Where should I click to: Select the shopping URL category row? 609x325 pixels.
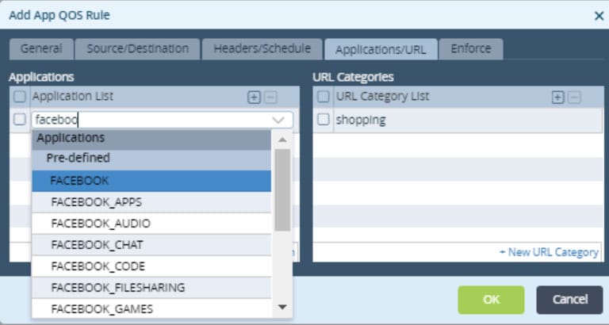pyautogui.click(x=458, y=120)
